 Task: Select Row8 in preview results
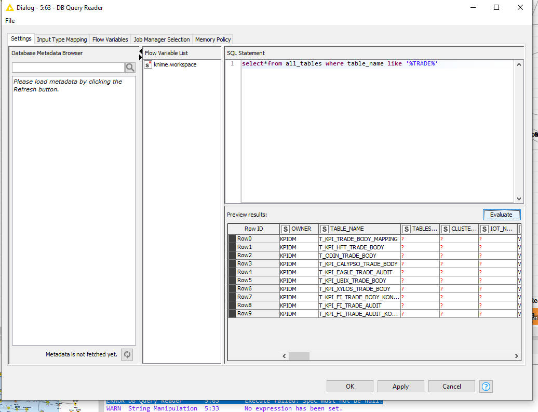pyautogui.click(x=254, y=305)
